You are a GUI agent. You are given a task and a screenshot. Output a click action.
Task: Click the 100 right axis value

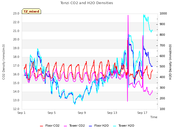pyautogui.click(x=162, y=109)
